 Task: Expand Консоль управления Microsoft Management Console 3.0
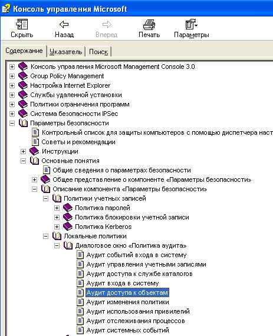[x=12, y=66]
